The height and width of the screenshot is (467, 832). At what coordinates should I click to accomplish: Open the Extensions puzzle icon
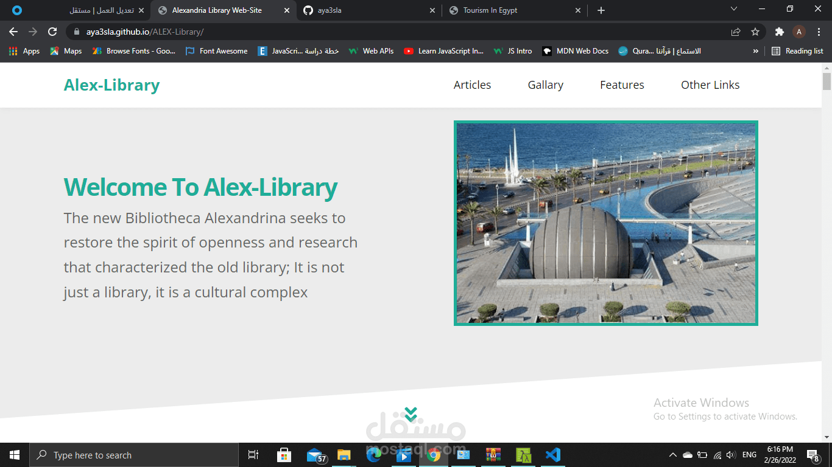(780, 32)
